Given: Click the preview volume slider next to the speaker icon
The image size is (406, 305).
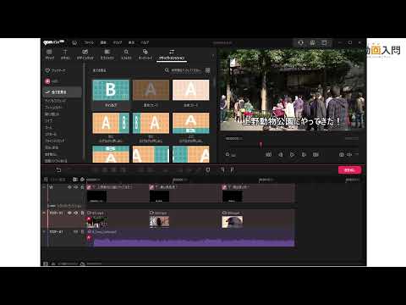Looking at the screenshot, I should [356, 155].
